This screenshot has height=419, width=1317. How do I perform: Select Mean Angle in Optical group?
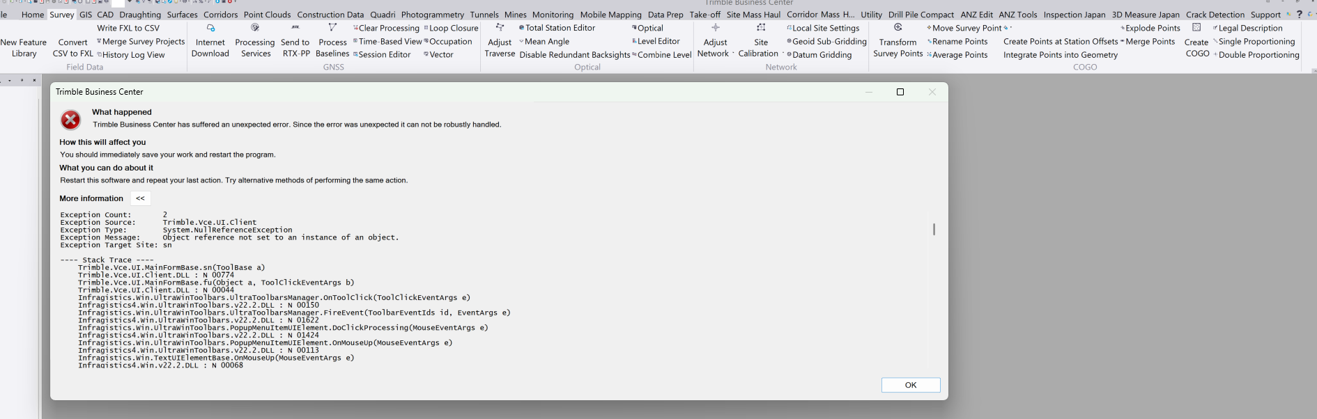pos(544,42)
